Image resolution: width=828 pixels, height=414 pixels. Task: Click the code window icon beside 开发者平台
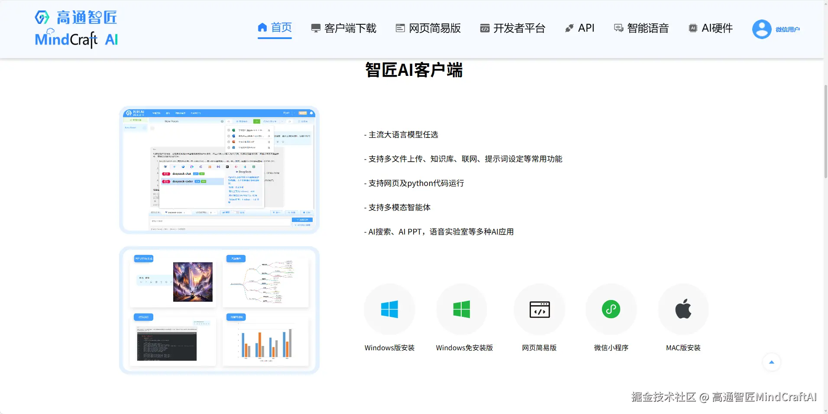coord(485,29)
